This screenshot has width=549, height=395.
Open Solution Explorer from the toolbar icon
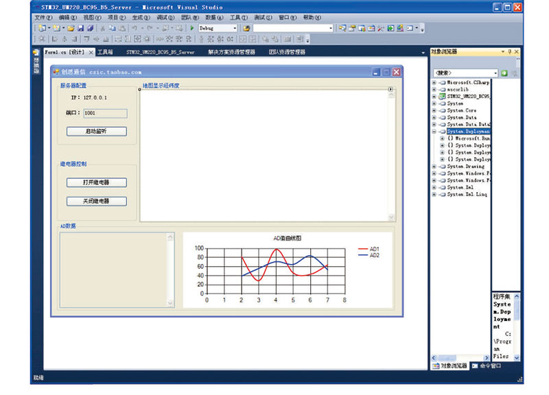click(342, 28)
